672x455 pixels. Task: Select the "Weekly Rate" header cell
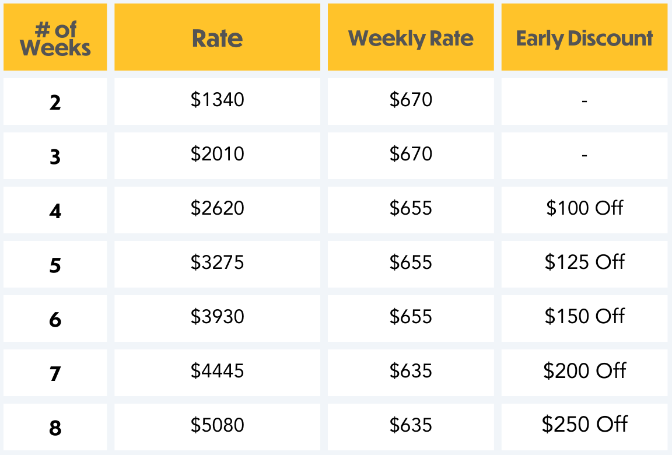411,38
